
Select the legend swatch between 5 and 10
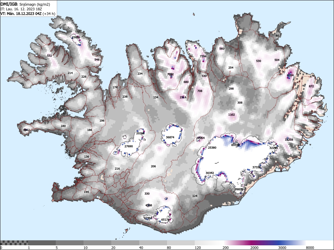click(x=70, y=243)
